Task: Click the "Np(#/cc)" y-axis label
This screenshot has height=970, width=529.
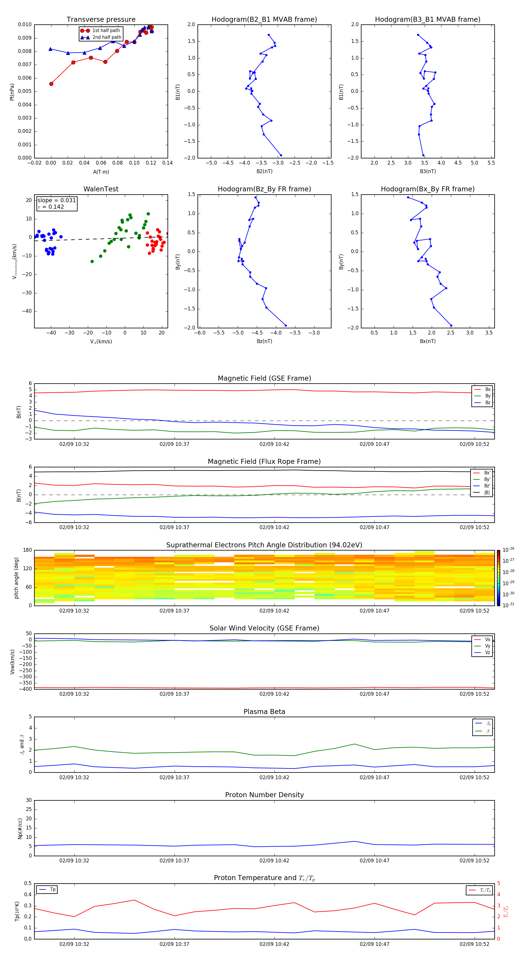Action: [x=20, y=828]
